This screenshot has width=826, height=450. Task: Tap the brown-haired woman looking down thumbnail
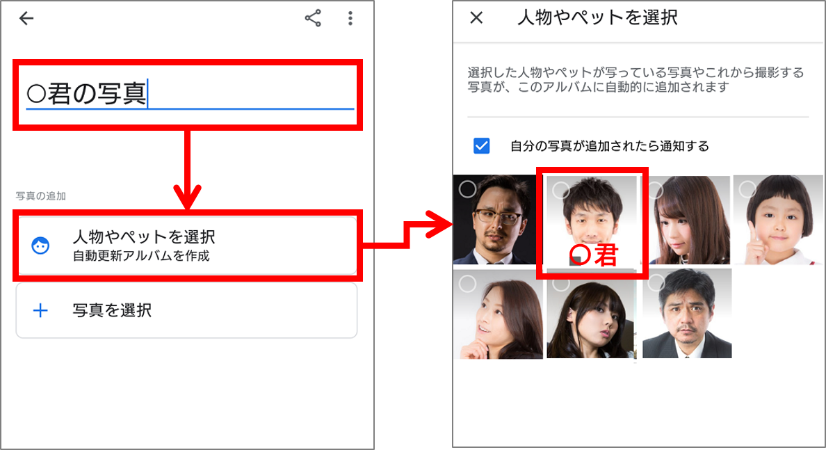pos(688,220)
